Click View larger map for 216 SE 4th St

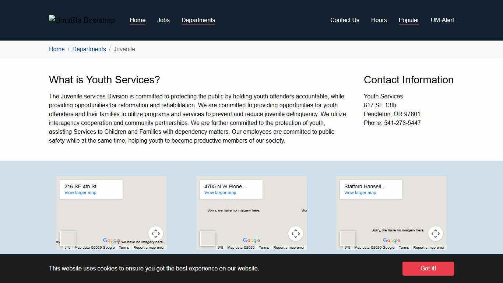pos(80,193)
